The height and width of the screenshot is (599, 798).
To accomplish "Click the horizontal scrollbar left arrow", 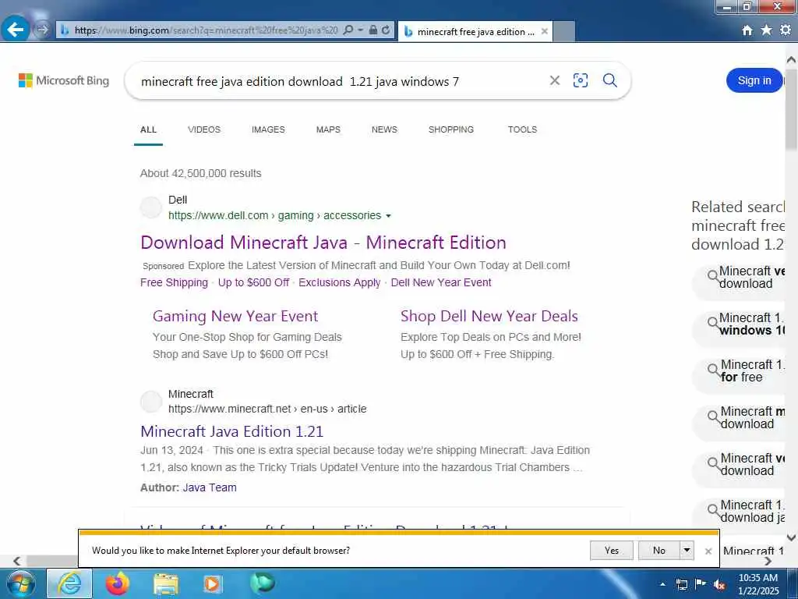I will pyautogui.click(x=17, y=561).
